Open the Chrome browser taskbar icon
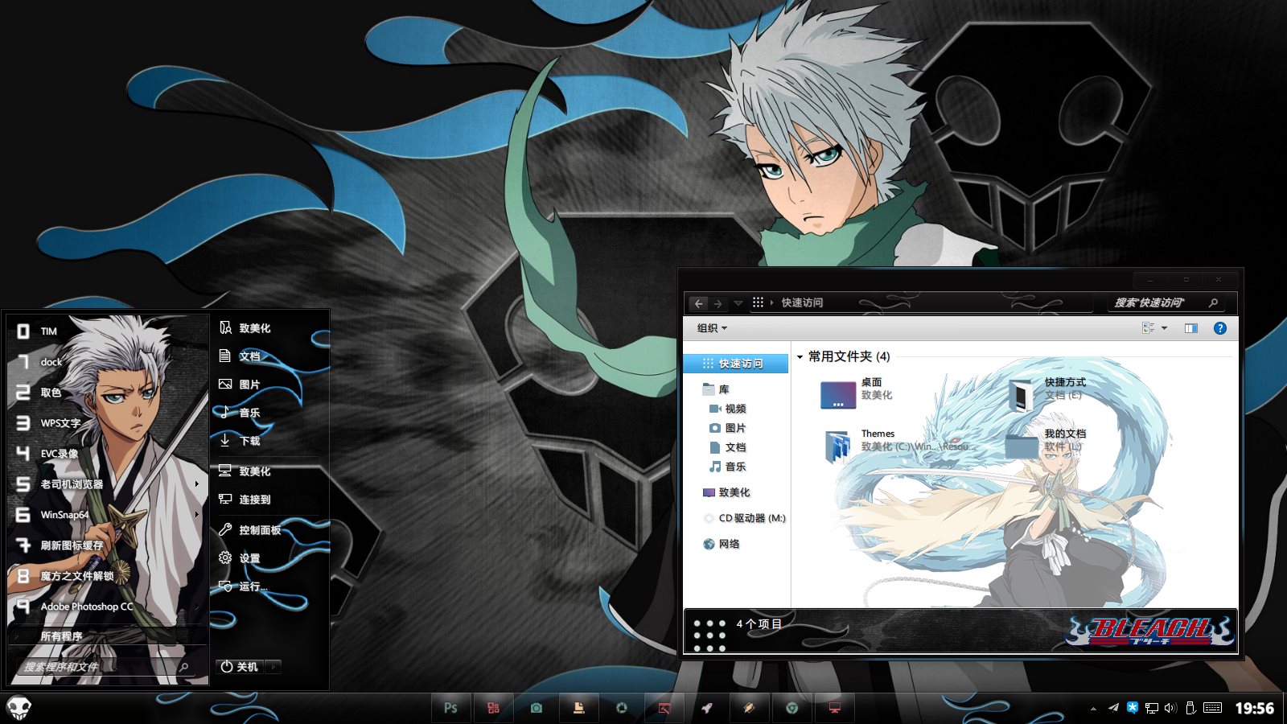This screenshot has height=724, width=1287. pyautogui.click(x=792, y=708)
